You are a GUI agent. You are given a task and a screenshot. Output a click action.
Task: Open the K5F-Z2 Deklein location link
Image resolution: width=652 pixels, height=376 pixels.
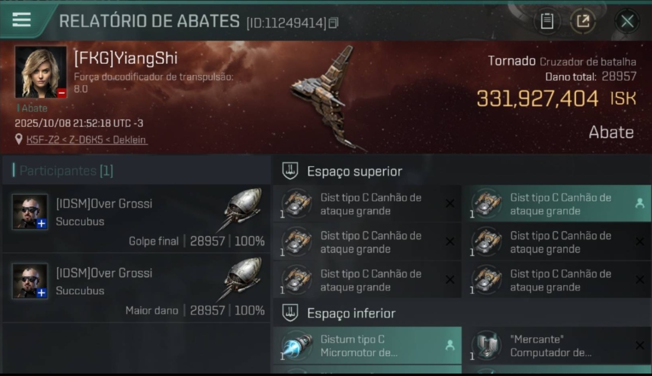pos(87,140)
